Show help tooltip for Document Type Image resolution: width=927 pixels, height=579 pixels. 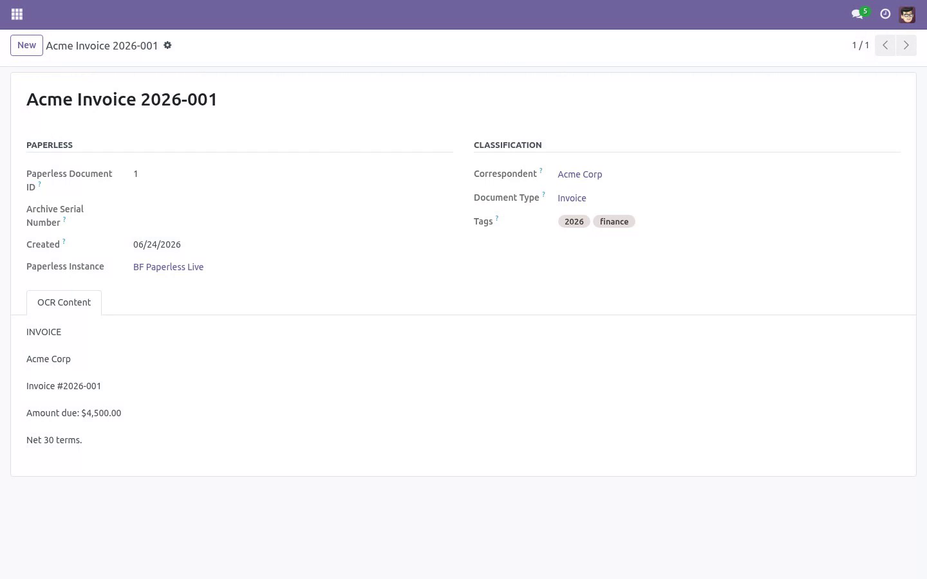point(543,194)
